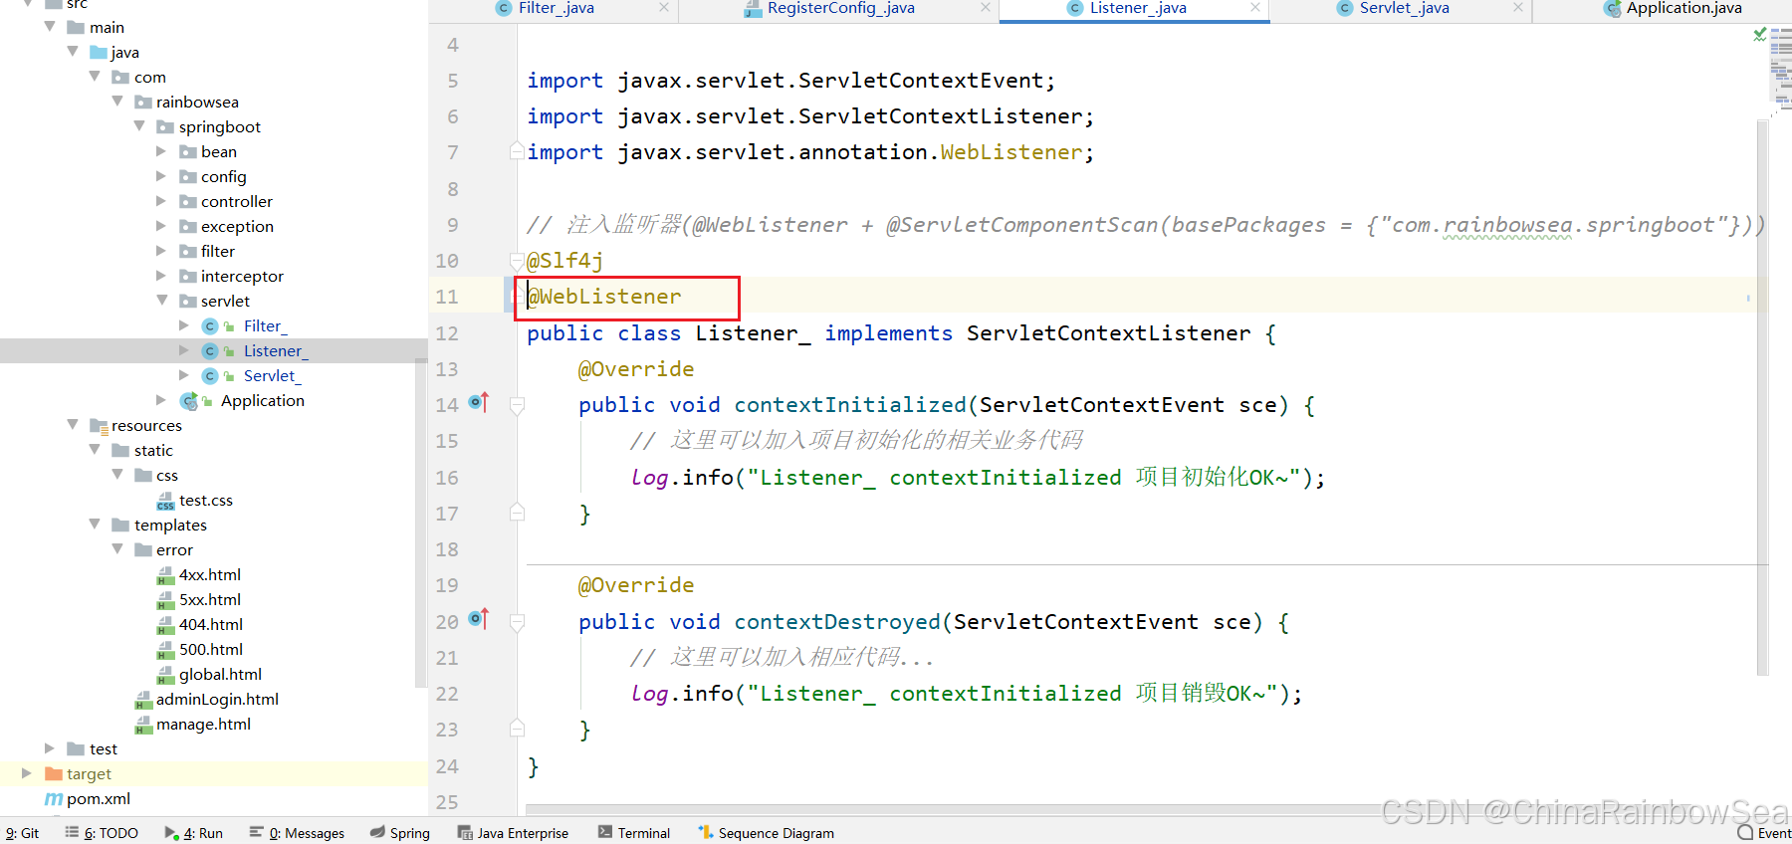
Task: Expand the controller package folder
Action: (162, 201)
